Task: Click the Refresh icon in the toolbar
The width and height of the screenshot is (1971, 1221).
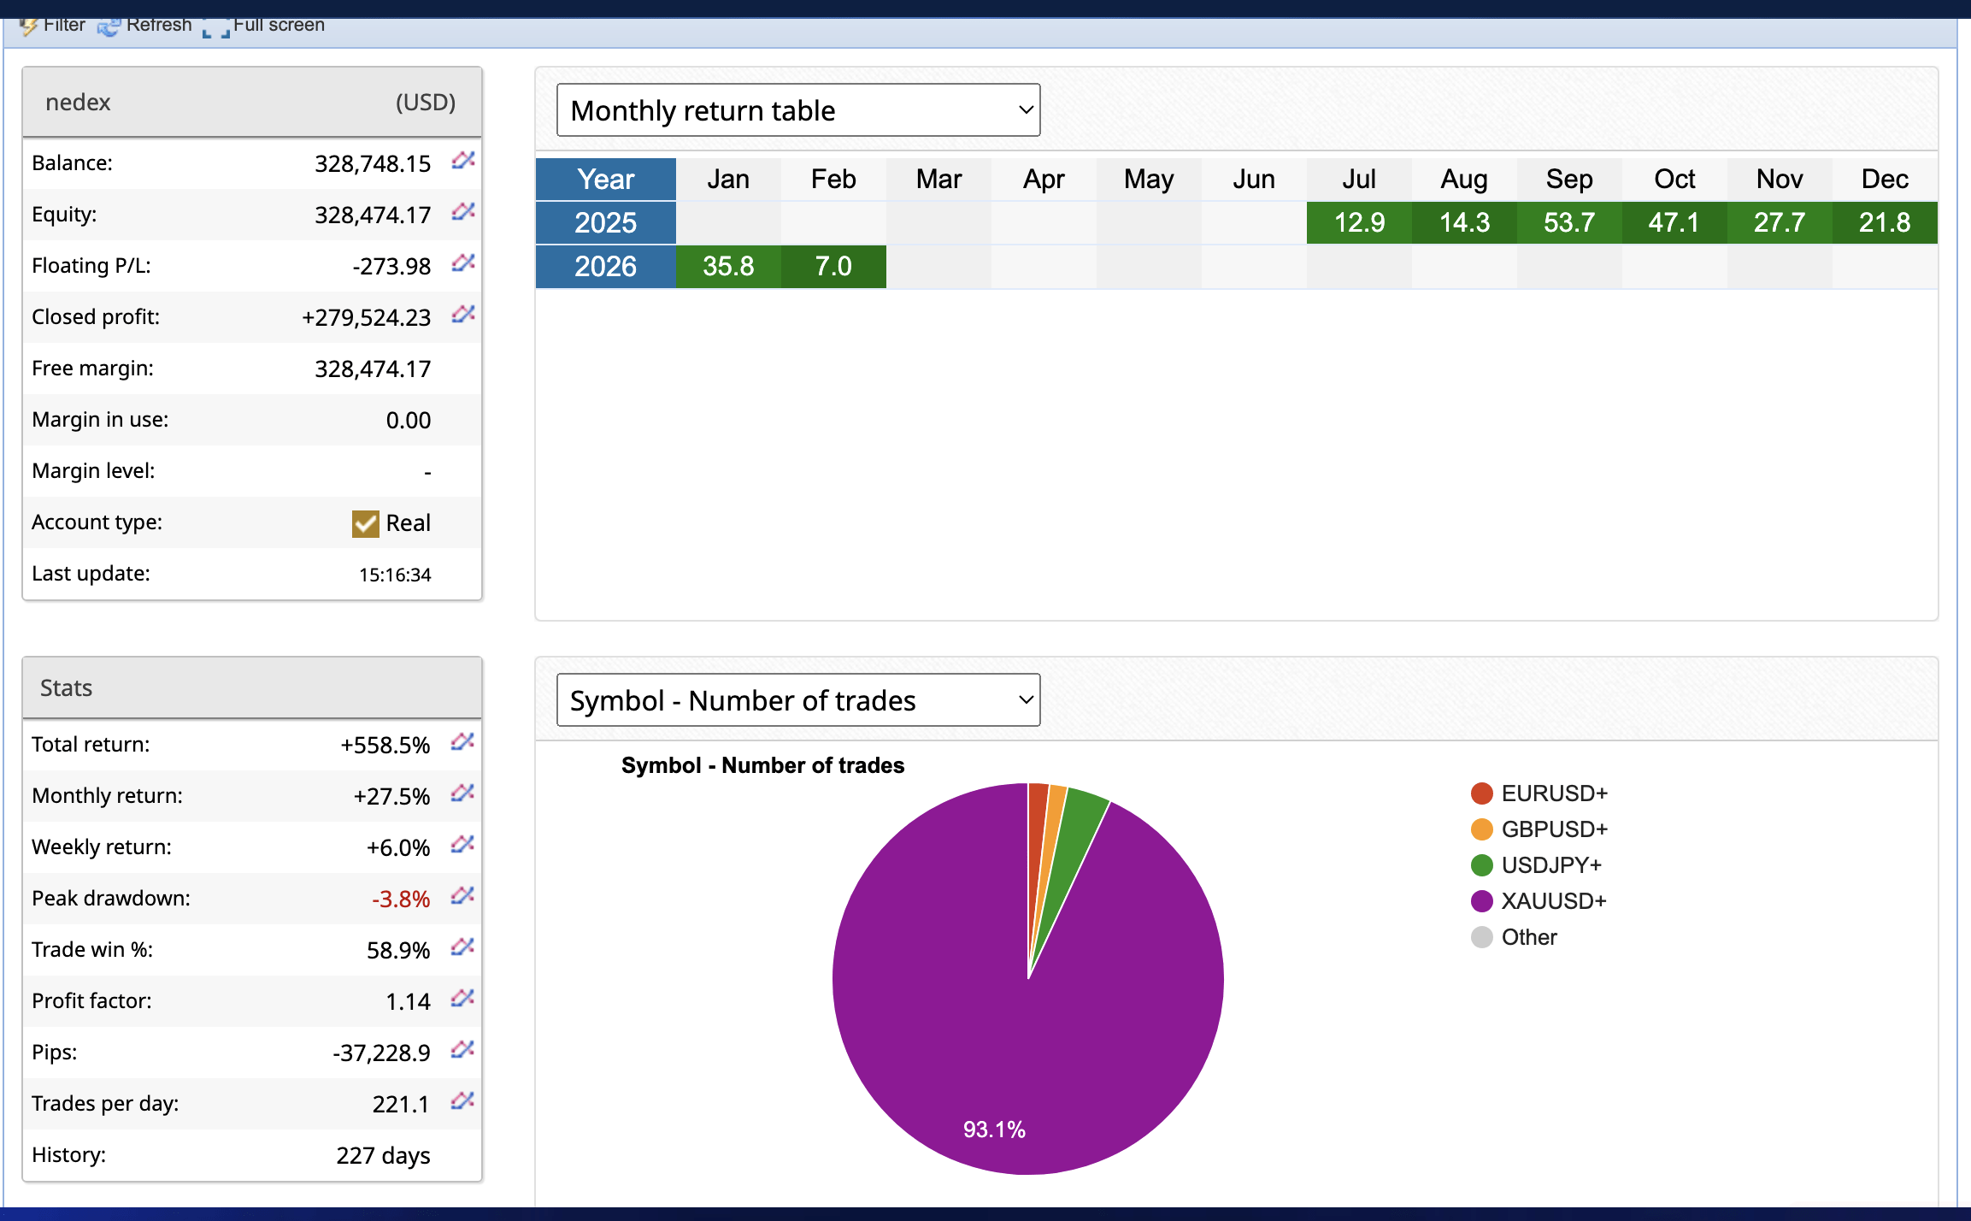Action: pos(108,24)
